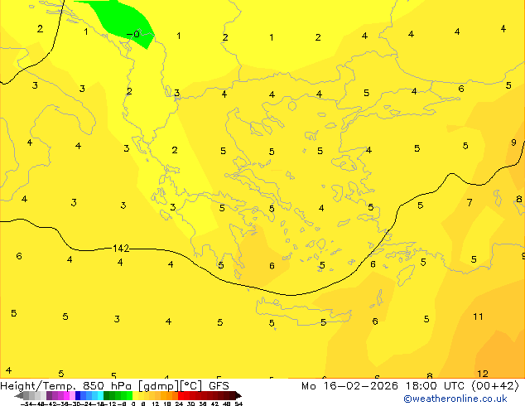Pick the dark blue legend swatch
The width and height of the screenshot is (525, 406).
pos(78,395)
